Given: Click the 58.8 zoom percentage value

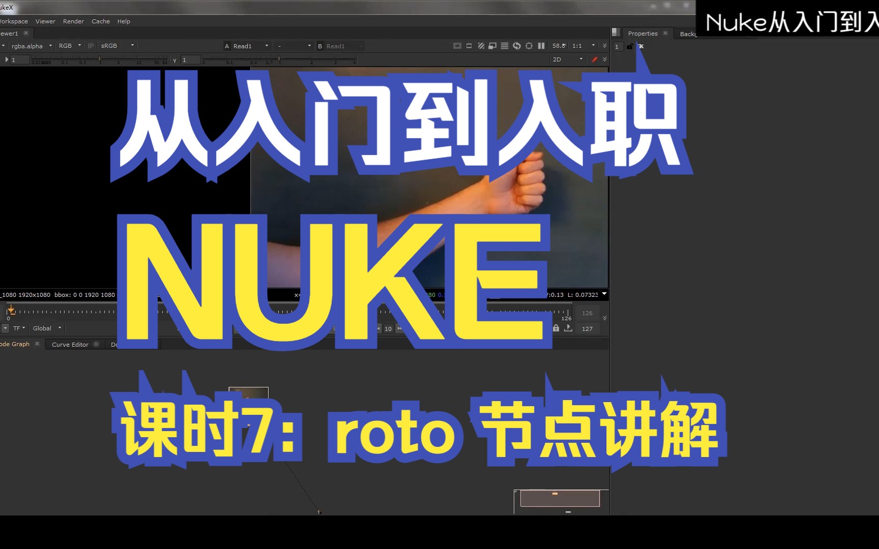Looking at the screenshot, I should [559, 46].
